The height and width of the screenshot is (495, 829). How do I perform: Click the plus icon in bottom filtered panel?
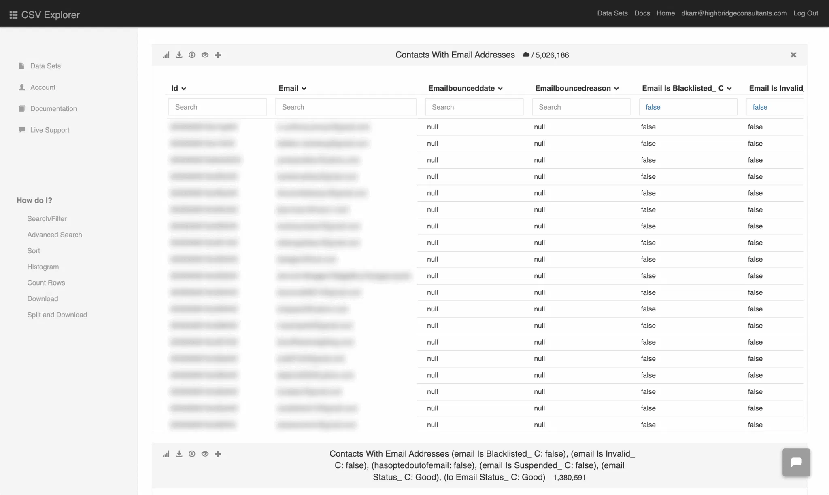(x=218, y=454)
